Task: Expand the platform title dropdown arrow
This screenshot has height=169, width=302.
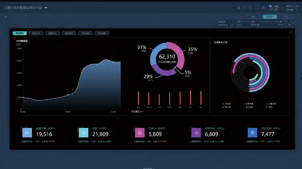Action: [46, 8]
